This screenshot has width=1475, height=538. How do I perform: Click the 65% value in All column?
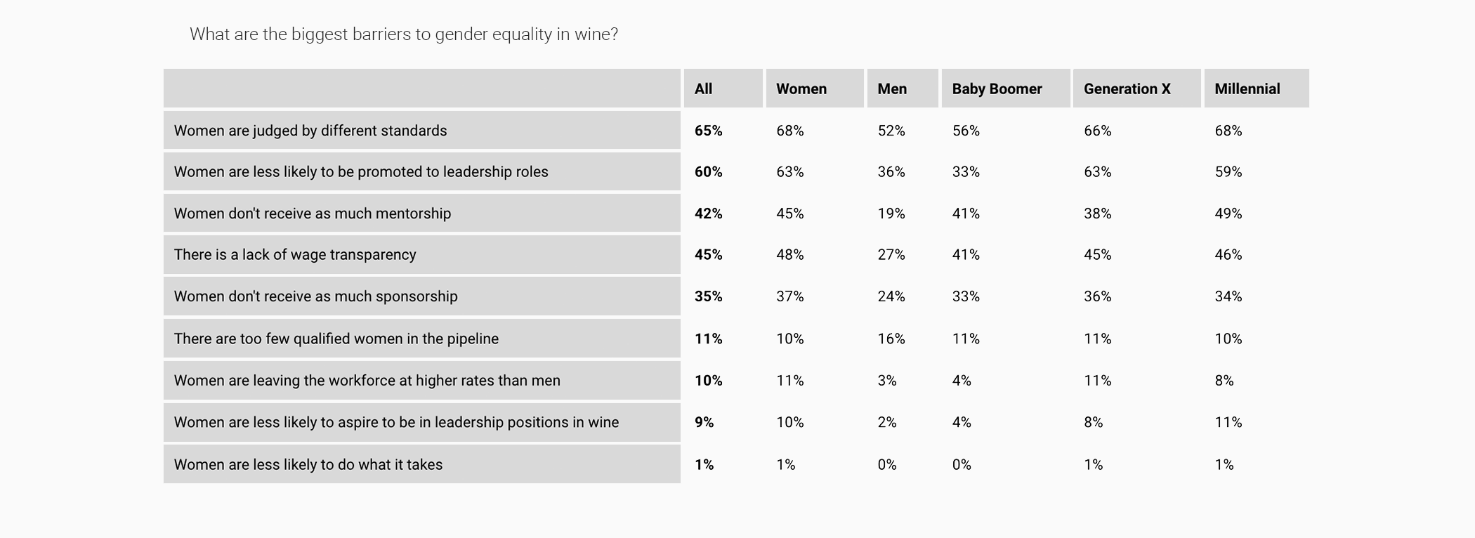point(708,131)
